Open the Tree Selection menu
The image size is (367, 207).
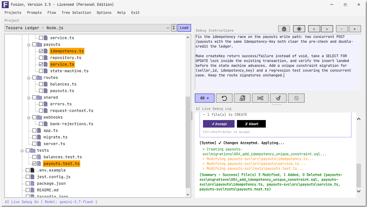pos(76,13)
